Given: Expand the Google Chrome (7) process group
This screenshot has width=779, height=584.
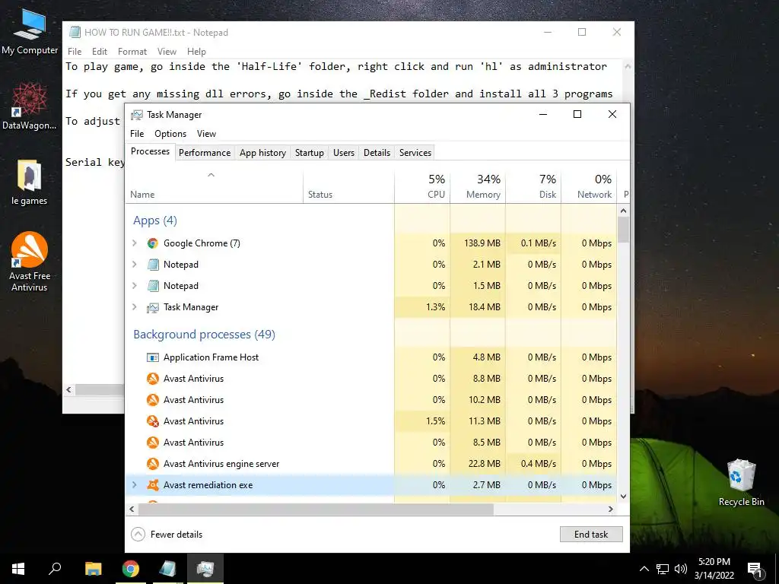Looking at the screenshot, I should click(x=134, y=243).
